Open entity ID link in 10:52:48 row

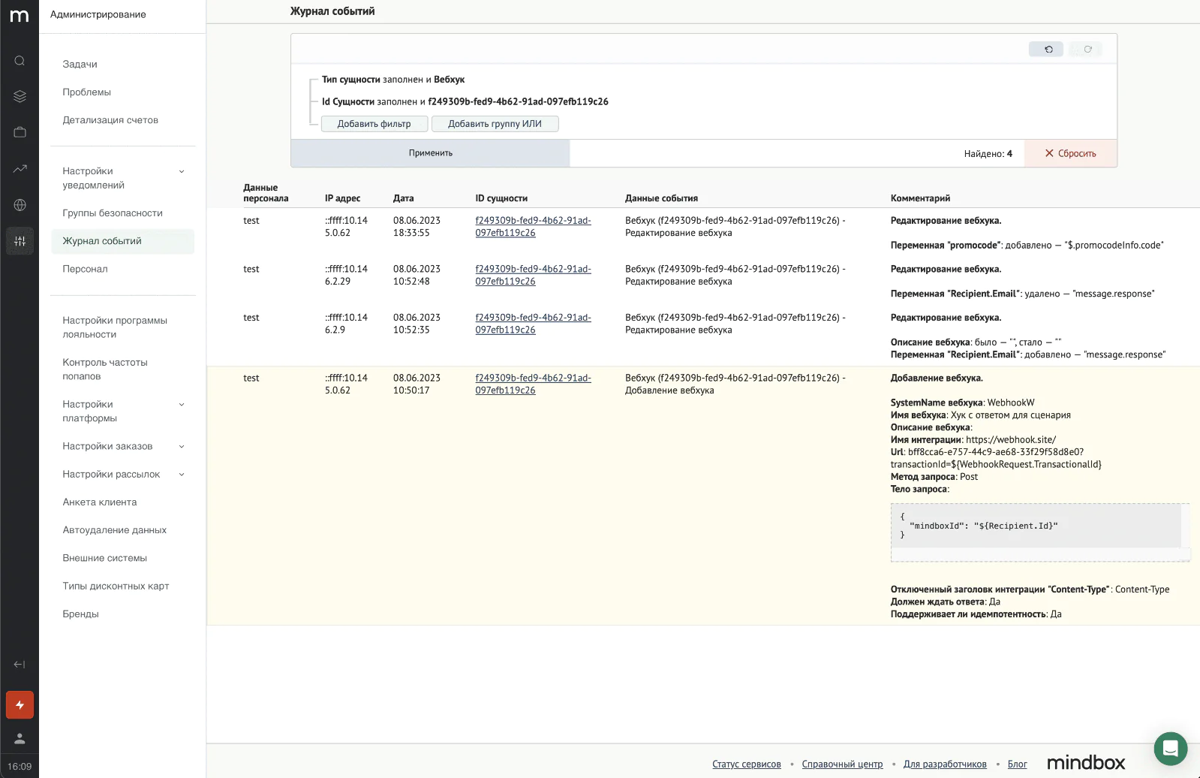coord(533,275)
